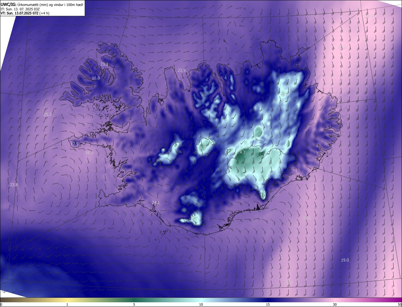This screenshot has width=402, height=307.
Task: Click the 26.3 value label
Action: click(x=89, y=153)
